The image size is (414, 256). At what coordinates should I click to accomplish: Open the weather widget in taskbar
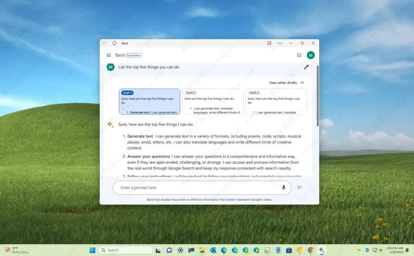click(17, 250)
